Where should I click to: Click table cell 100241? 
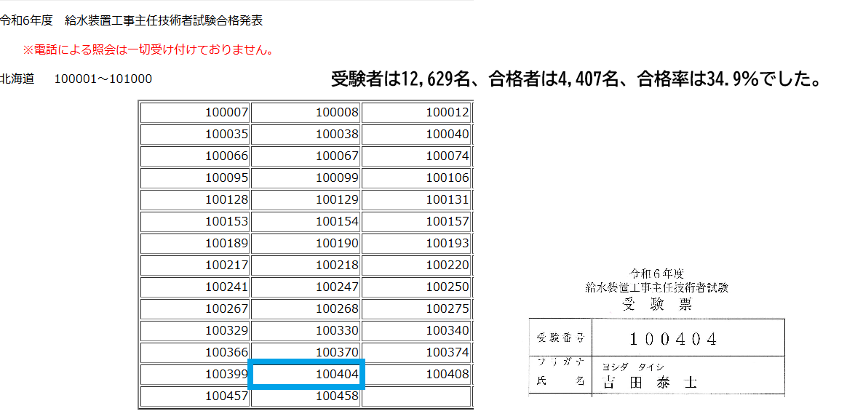(196, 287)
